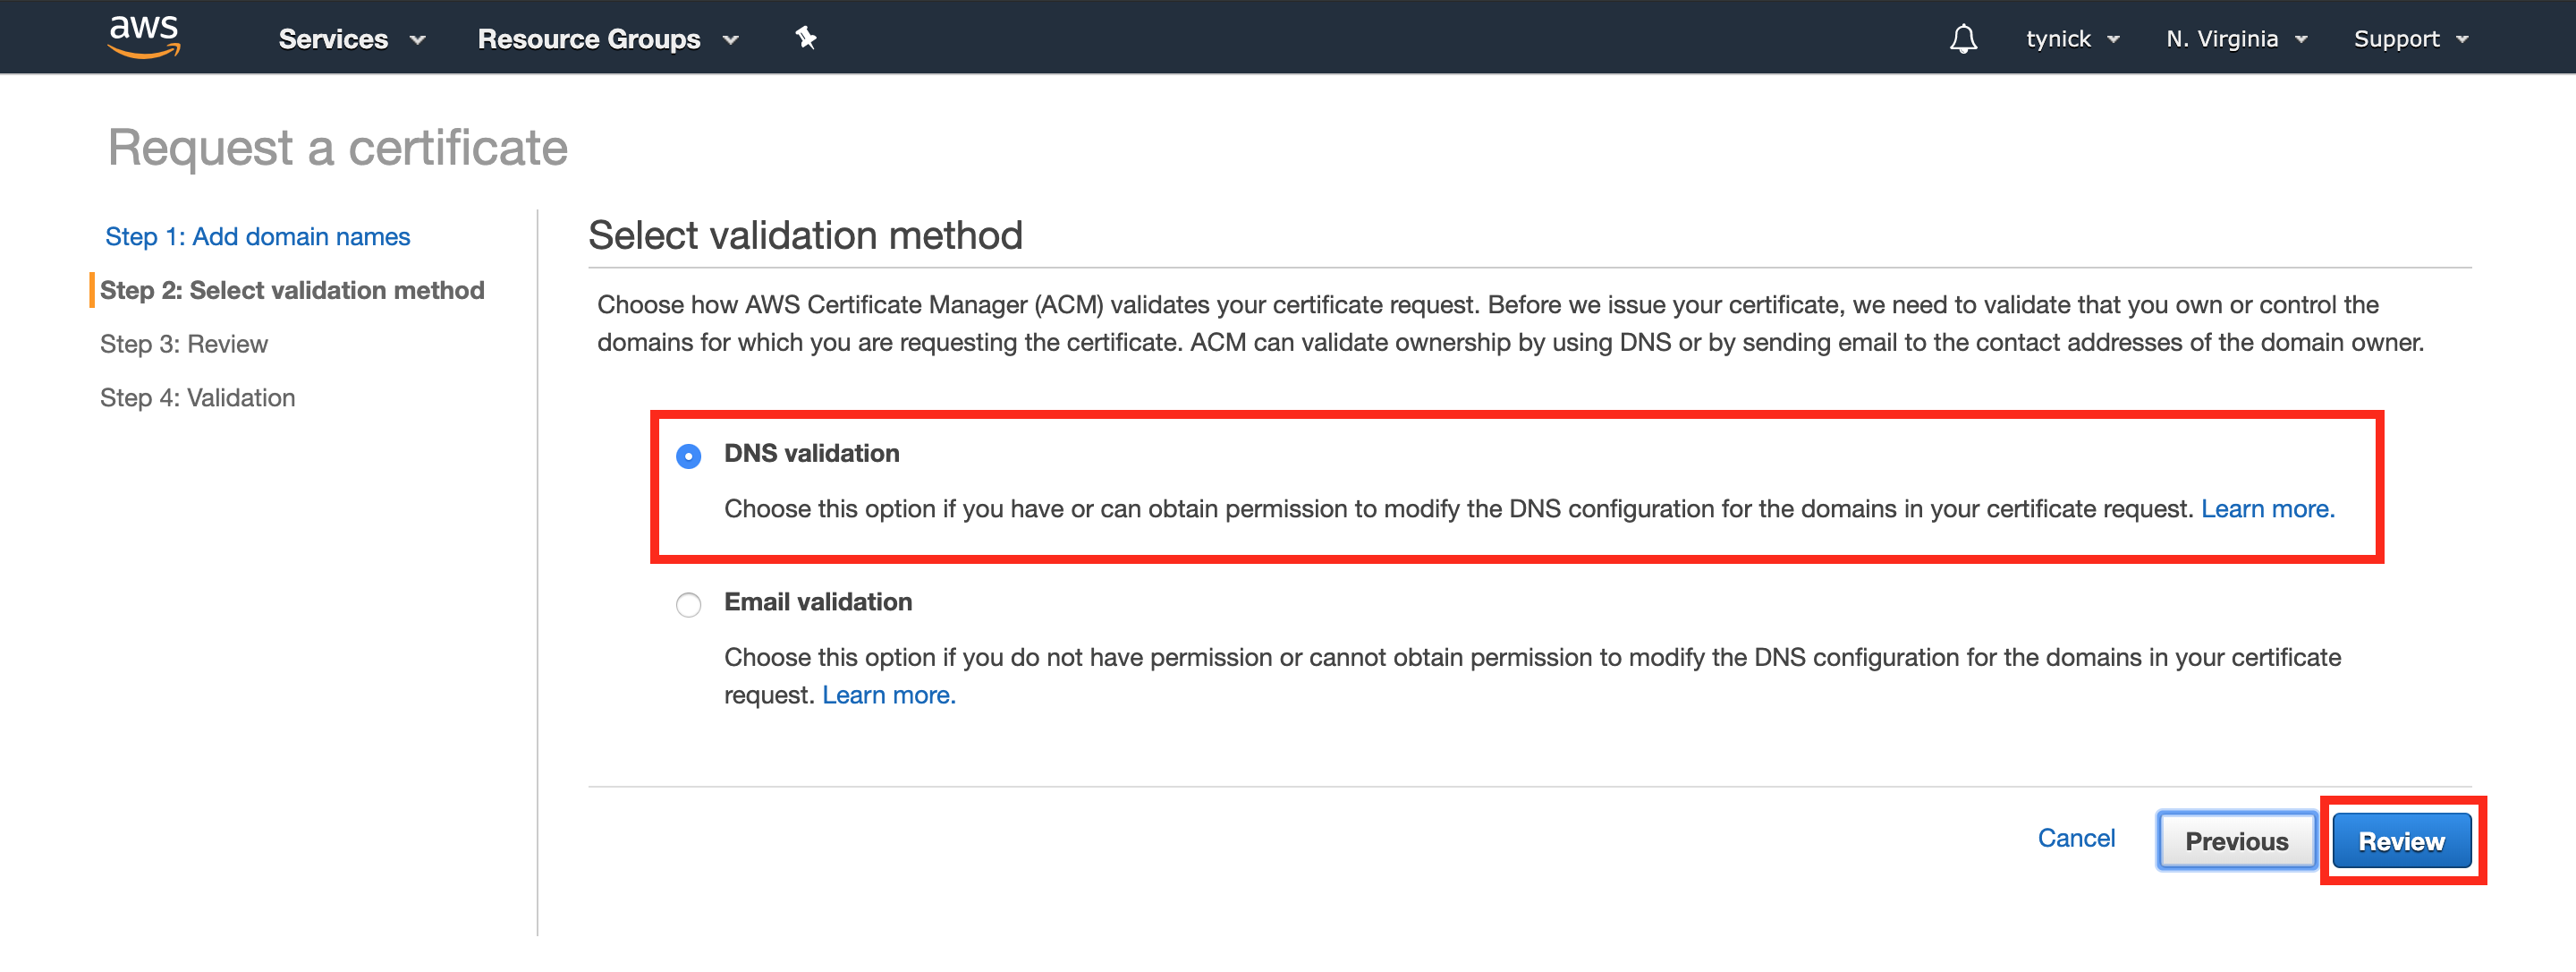Toggle DNS validation option on
This screenshot has height=972, width=2576.
689,454
